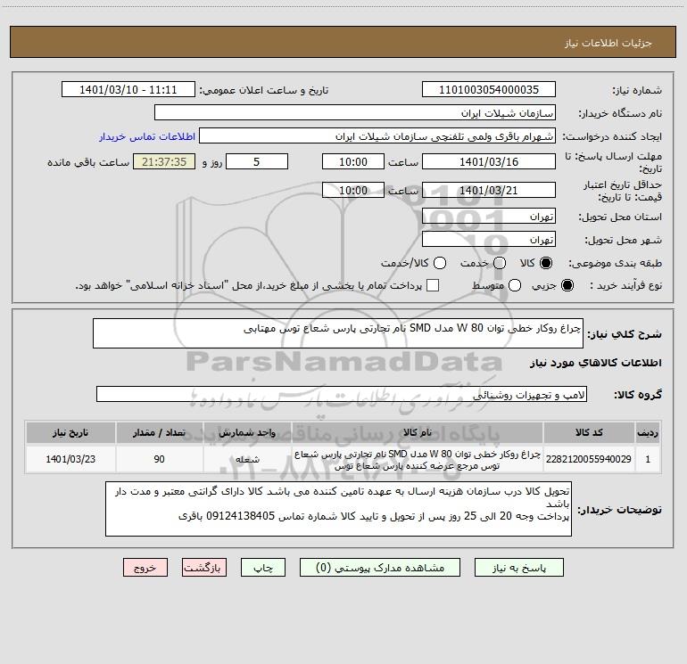Click the general need description text box
The image size is (687, 664).
coord(338,333)
